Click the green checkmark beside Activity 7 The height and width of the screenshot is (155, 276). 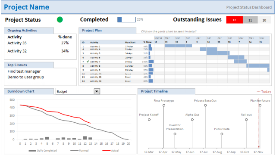88,62
